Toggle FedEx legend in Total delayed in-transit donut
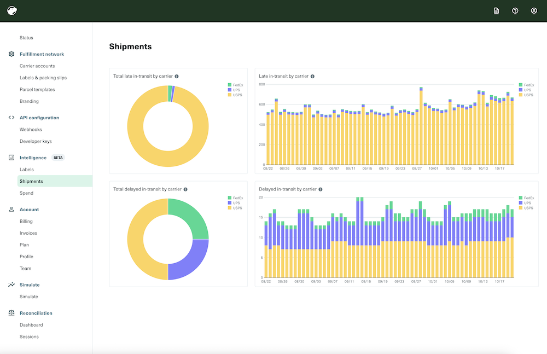Image resolution: width=547 pixels, height=354 pixels. tap(235, 198)
